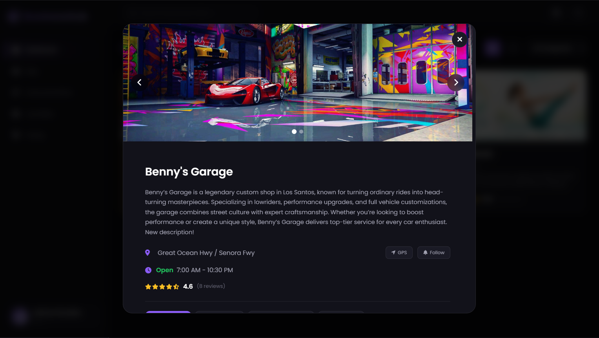Click the hours "7:00 AM - 10:30 PM"
Image resolution: width=599 pixels, height=338 pixels.
pos(205,270)
